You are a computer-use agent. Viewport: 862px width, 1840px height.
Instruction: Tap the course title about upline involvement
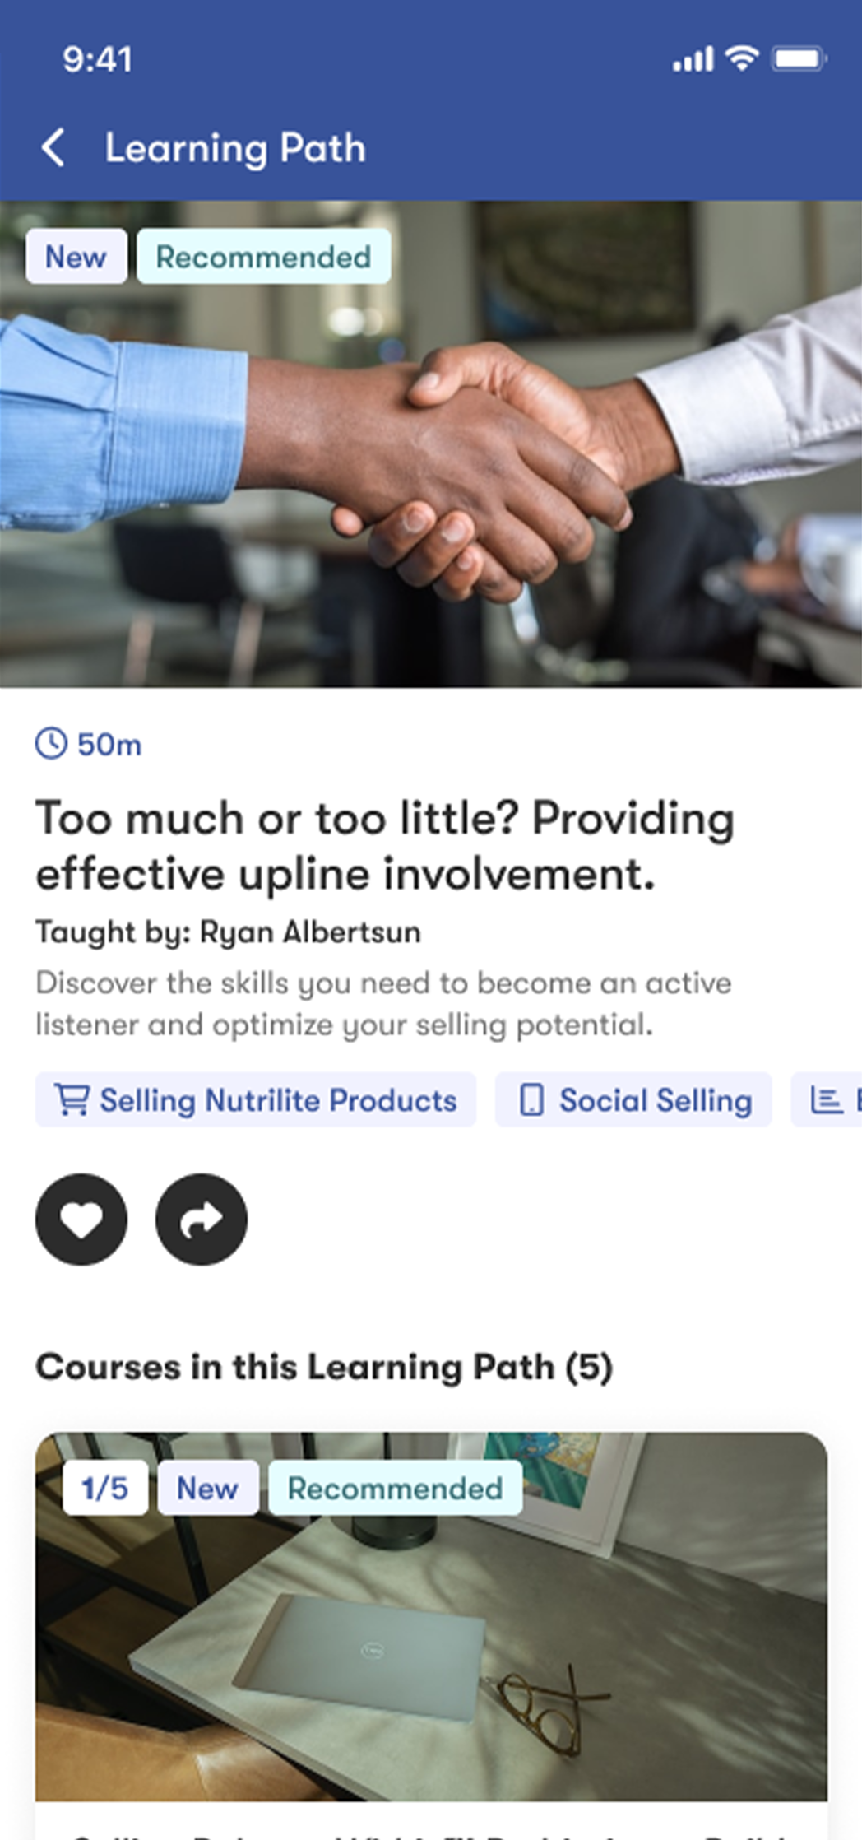pos(385,846)
